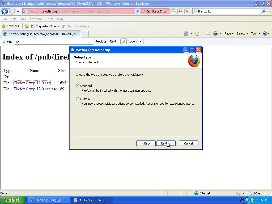Close the Find bar with X
This screenshot has height=204, width=272.
click(4, 42)
